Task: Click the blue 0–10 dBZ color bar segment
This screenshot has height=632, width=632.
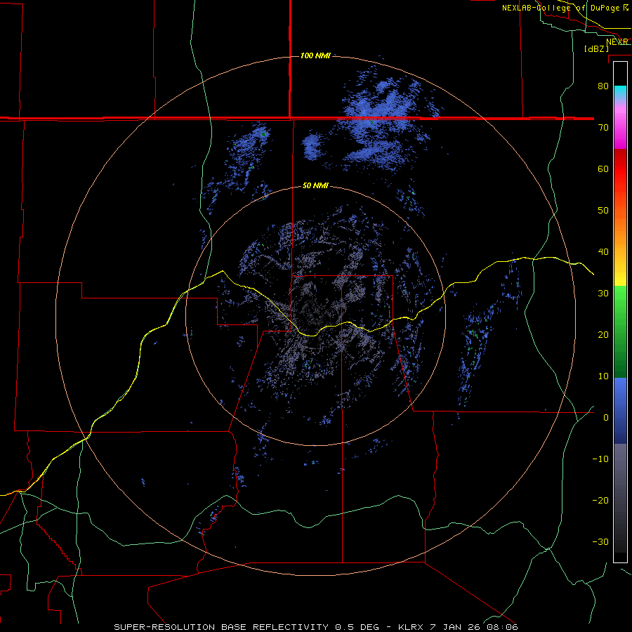Action: coord(620,397)
